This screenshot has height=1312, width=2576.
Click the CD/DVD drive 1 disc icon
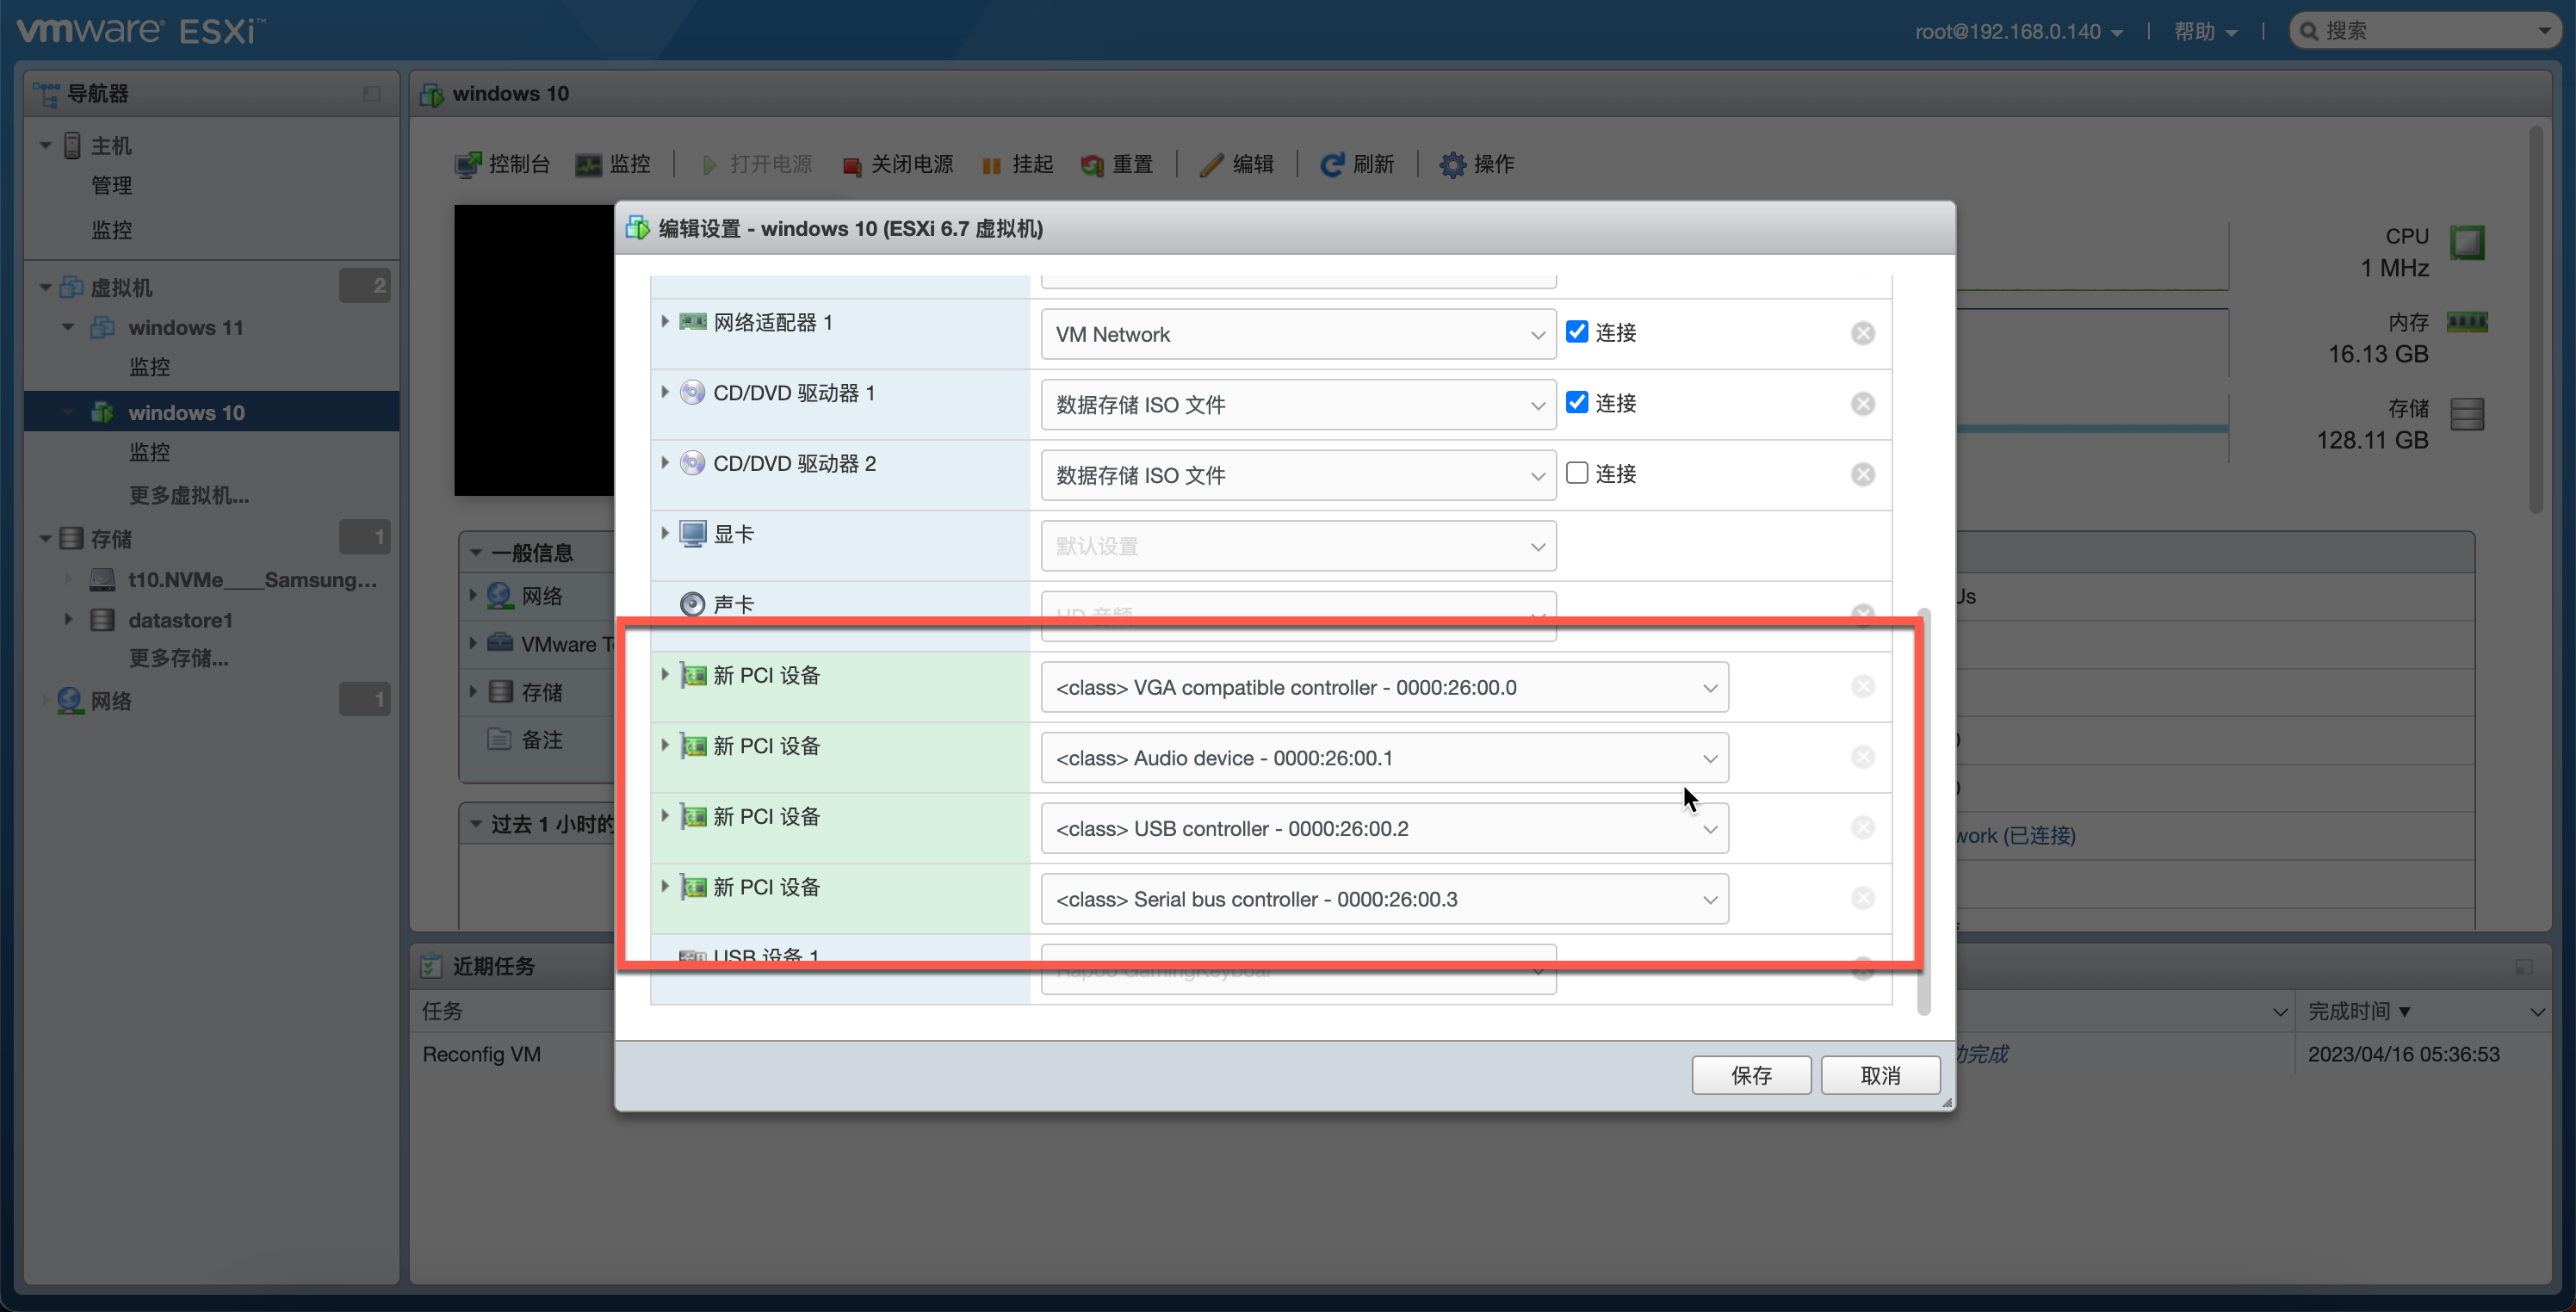pos(692,393)
